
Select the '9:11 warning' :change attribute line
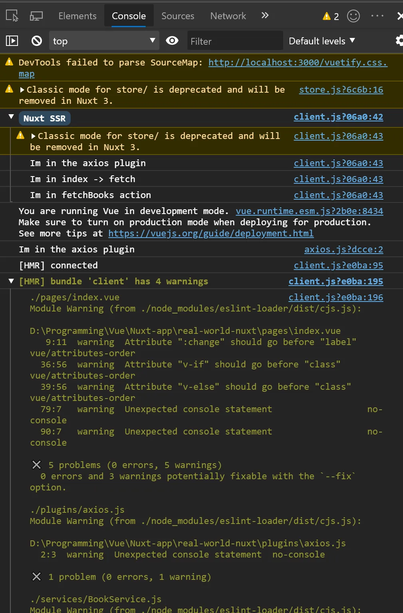point(193,348)
